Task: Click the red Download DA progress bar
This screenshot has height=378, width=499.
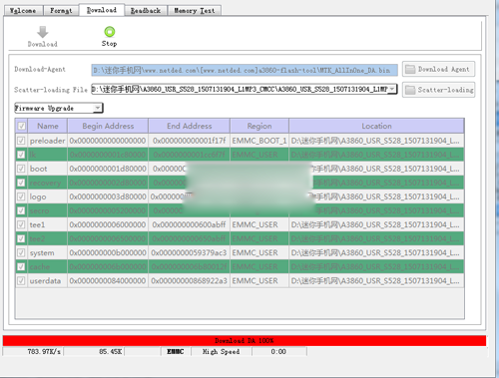Action: click(x=245, y=341)
